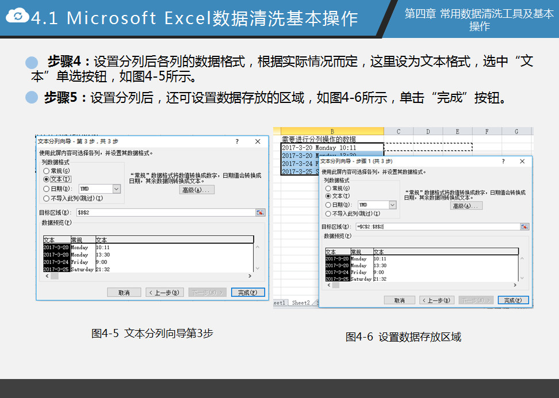Select 常规(G) radio button in Figure 4-5 dialog
559x398 pixels.
tap(47, 171)
